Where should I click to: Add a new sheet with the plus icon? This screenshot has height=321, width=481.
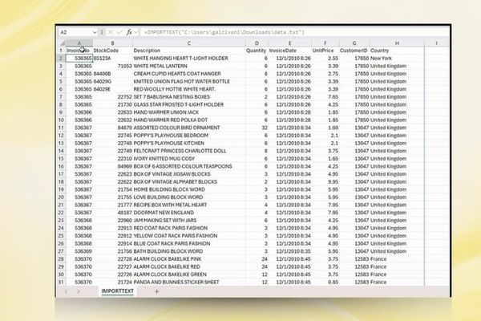157,291
